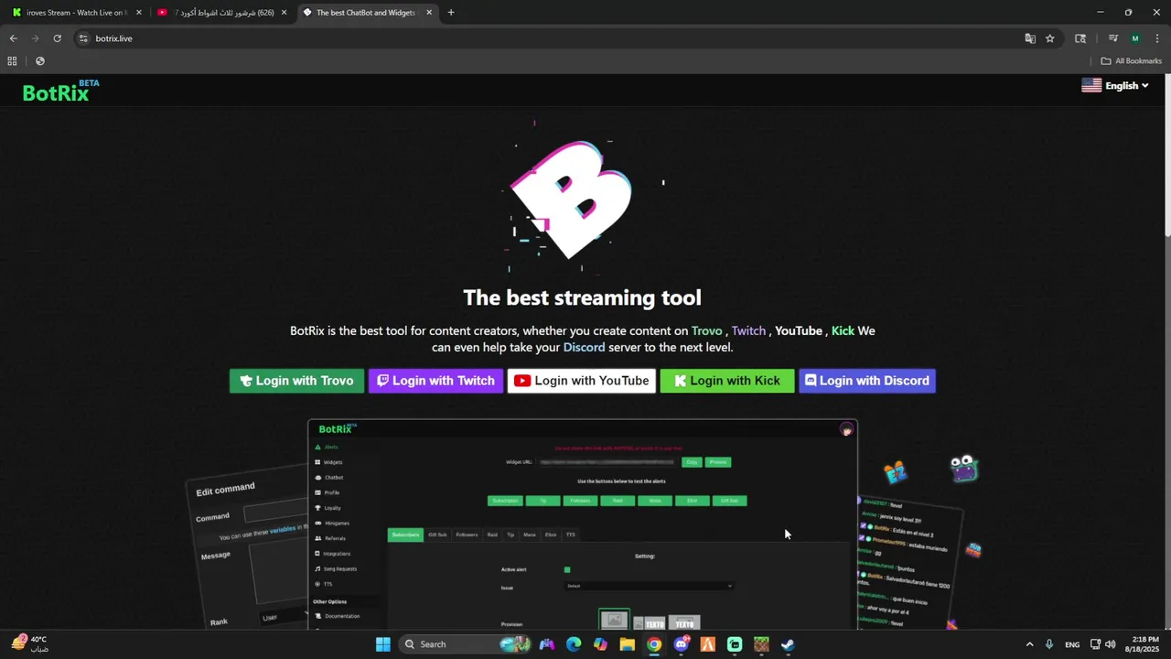1171x659 pixels.
Task: Click the microphone tray icon
Action: click(1049, 644)
